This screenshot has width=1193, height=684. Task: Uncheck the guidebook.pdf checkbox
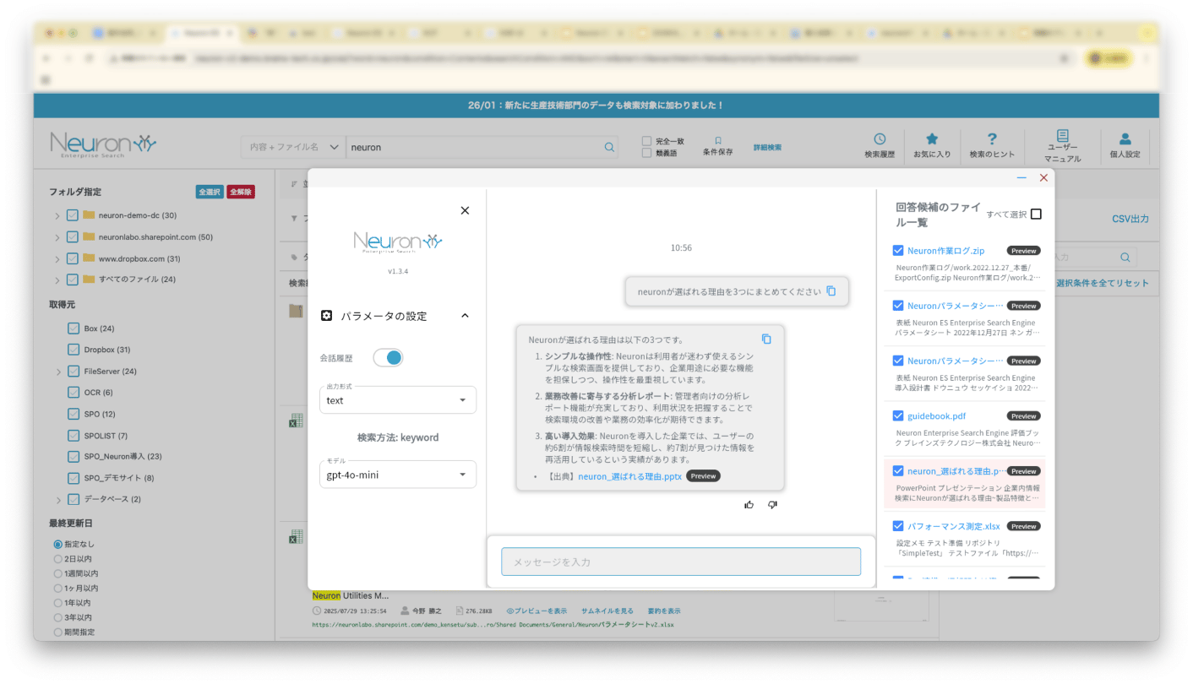tap(898, 415)
